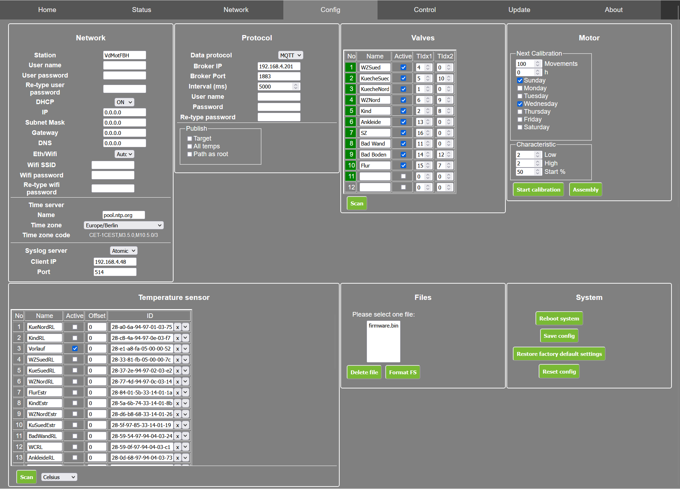Click Restore factory default settings

click(x=559, y=354)
